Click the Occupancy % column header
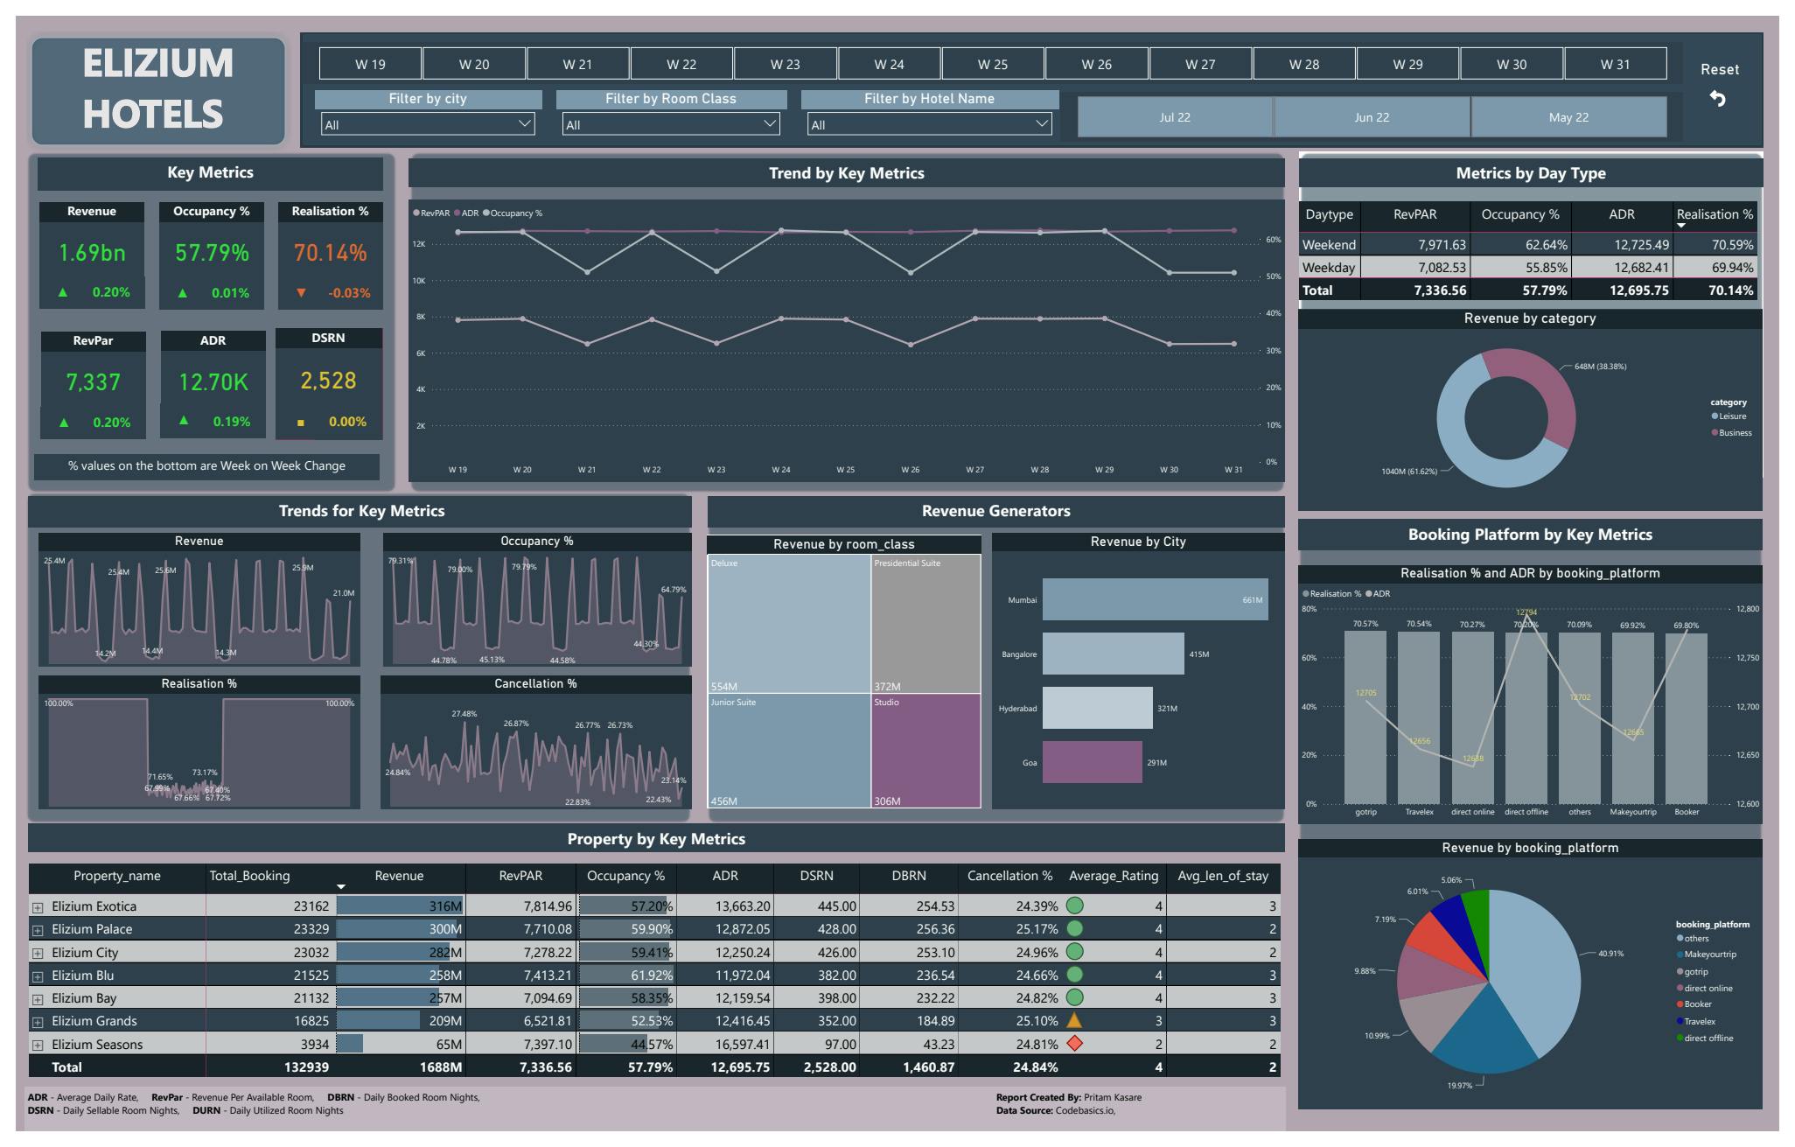This screenshot has width=1795, height=1147. click(x=625, y=876)
